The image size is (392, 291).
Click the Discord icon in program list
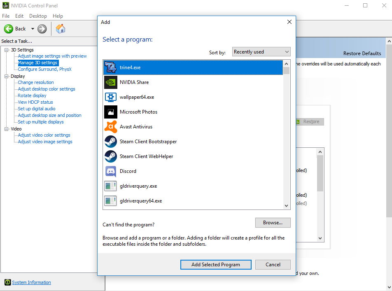tap(110, 171)
